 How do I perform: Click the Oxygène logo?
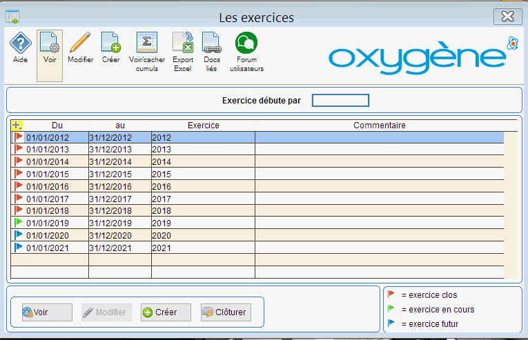coord(423,56)
